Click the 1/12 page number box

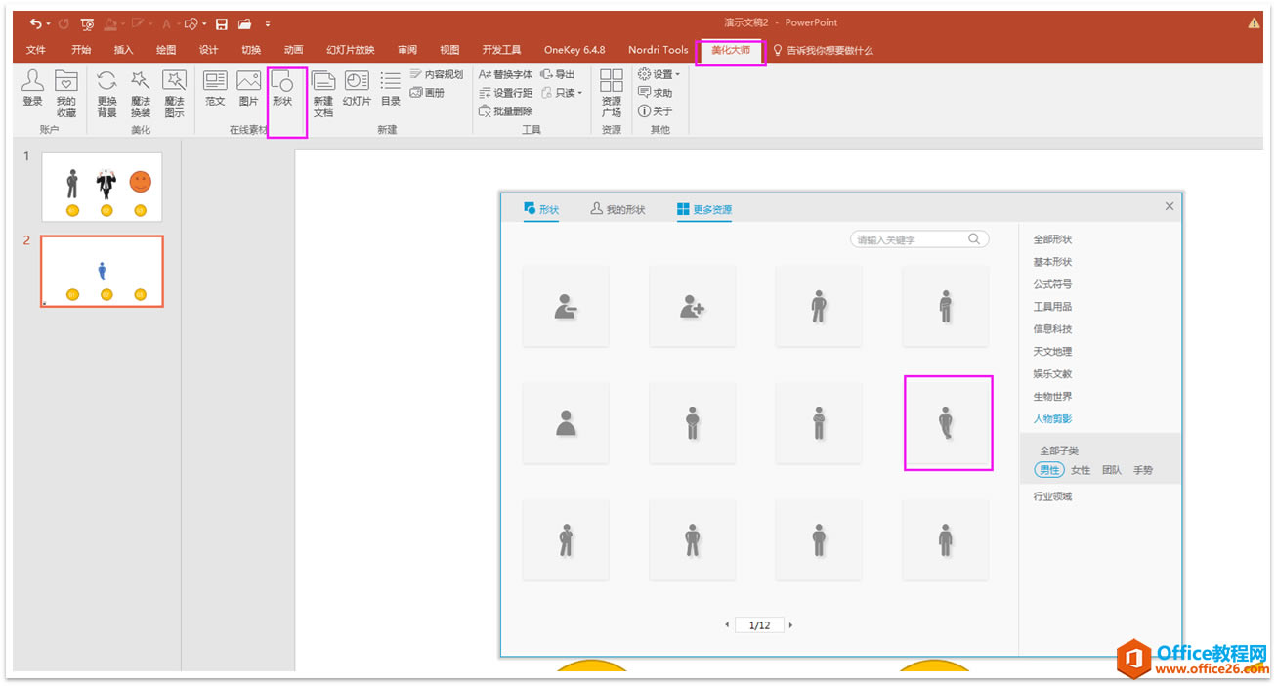759,625
